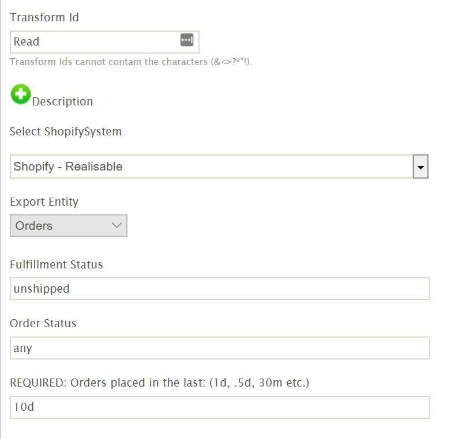Click the Order Status label
The height and width of the screenshot is (439, 466).
point(43,323)
